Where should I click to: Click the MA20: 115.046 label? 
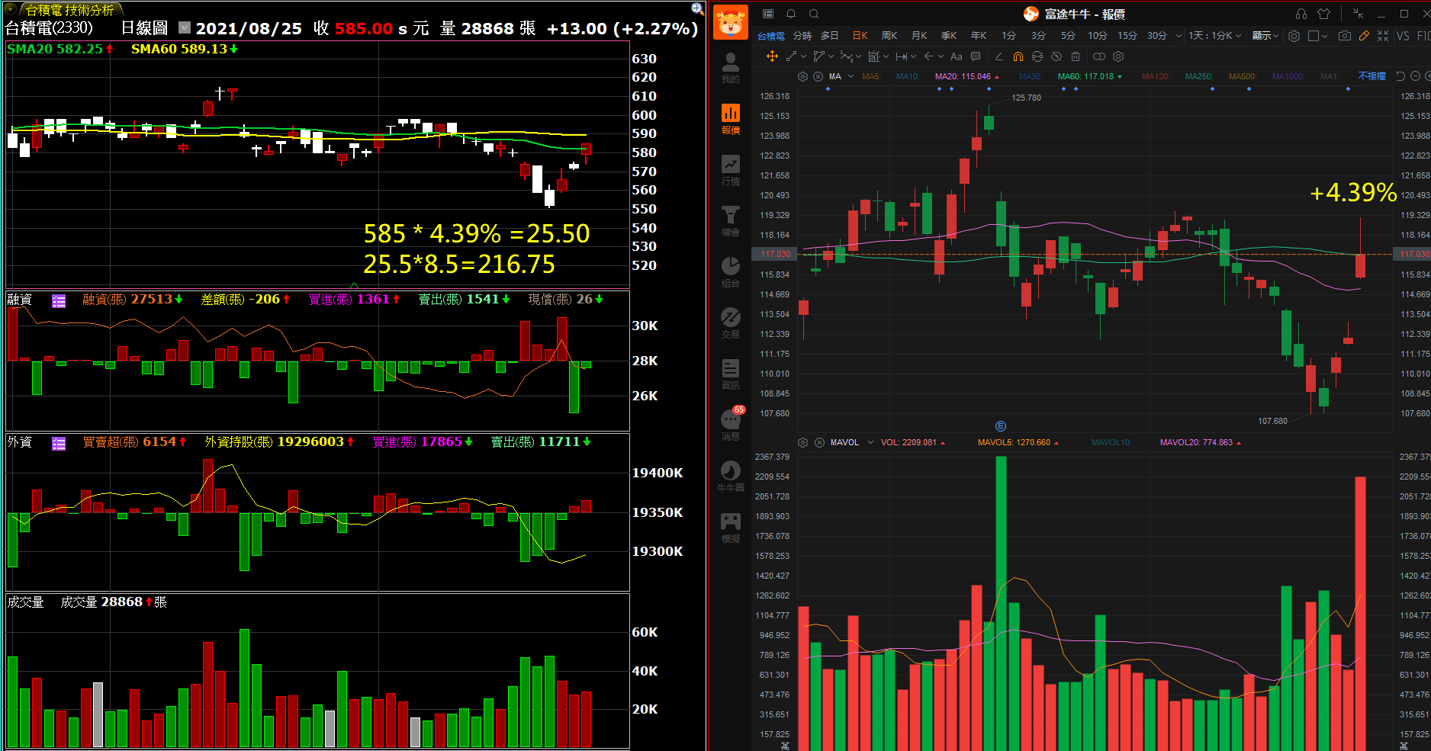coord(963,76)
